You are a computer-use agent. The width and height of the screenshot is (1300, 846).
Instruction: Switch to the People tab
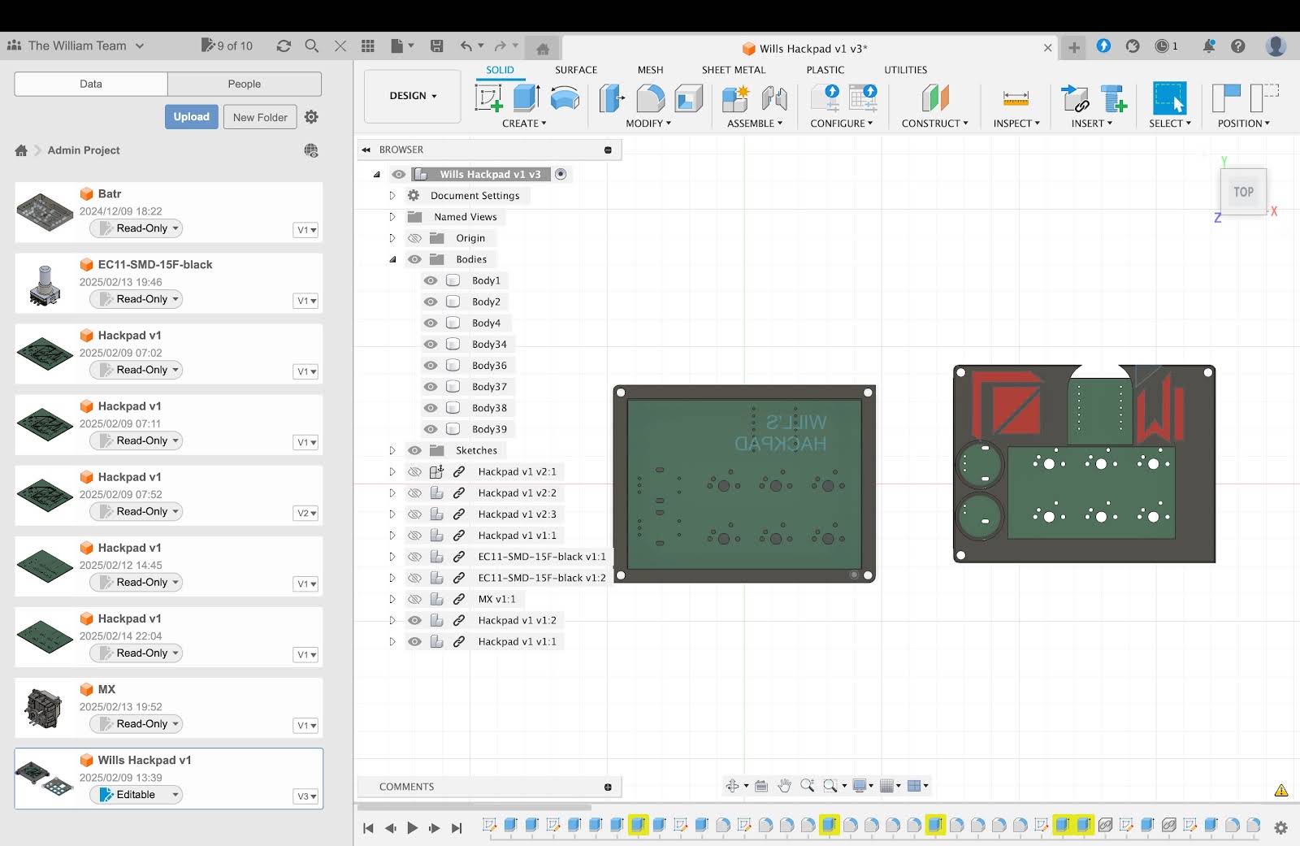click(x=245, y=84)
